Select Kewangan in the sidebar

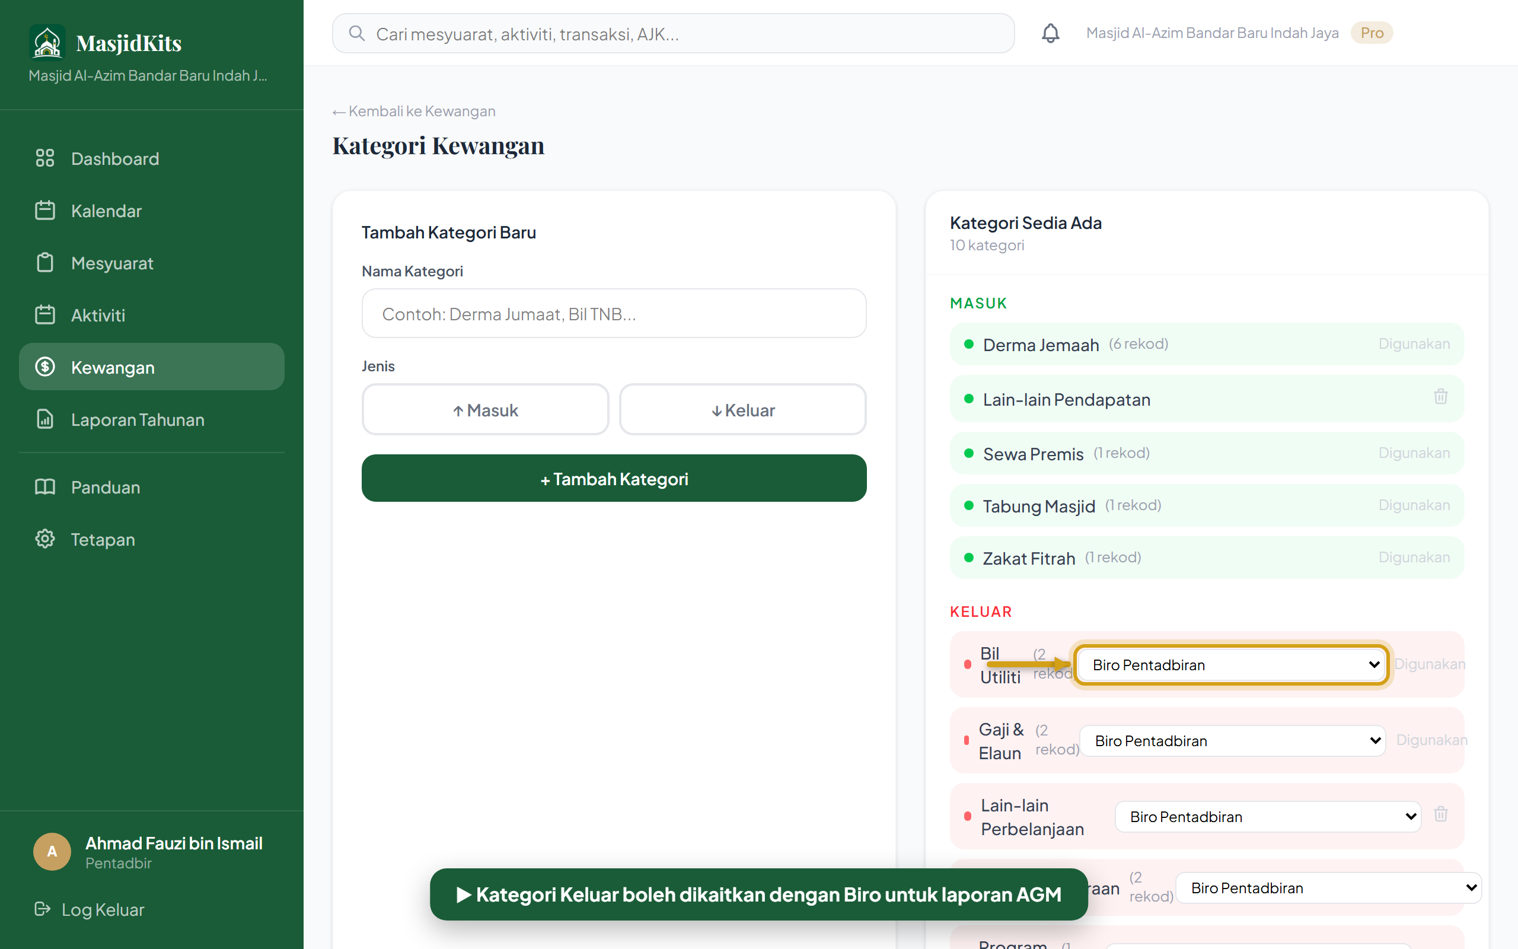click(x=152, y=367)
